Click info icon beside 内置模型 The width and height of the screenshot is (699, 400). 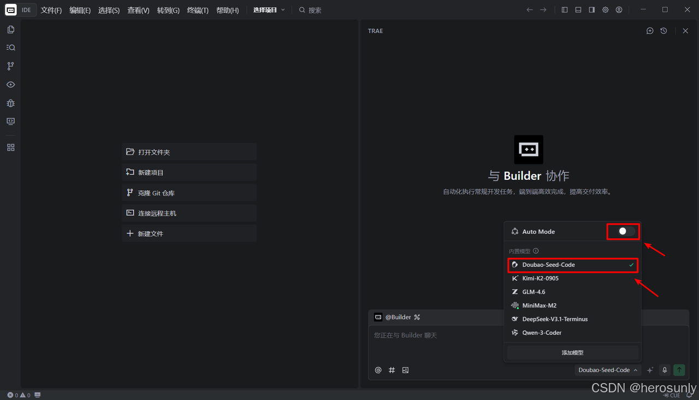click(x=536, y=251)
